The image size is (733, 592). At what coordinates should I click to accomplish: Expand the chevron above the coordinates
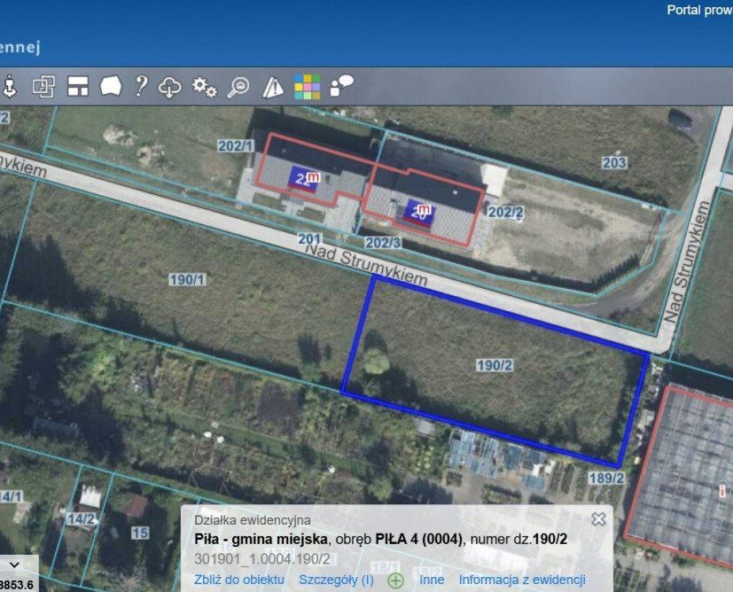coord(13,564)
